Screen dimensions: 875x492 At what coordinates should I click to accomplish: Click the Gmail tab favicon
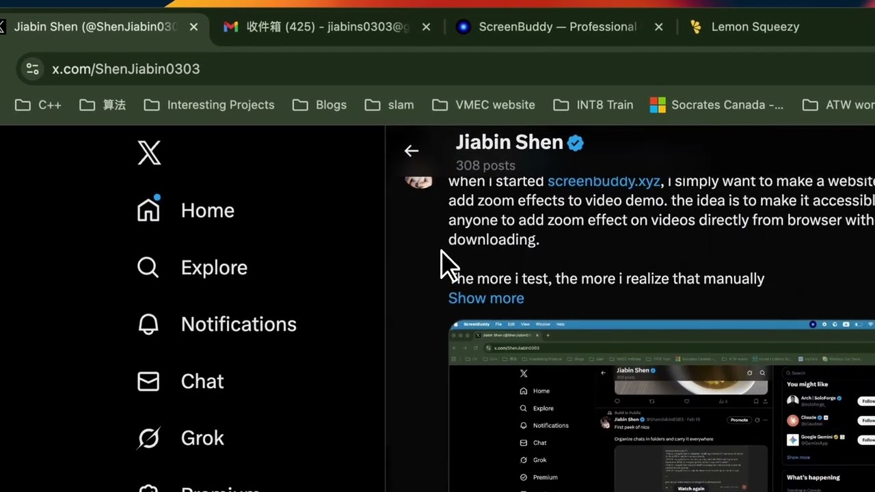point(230,27)
